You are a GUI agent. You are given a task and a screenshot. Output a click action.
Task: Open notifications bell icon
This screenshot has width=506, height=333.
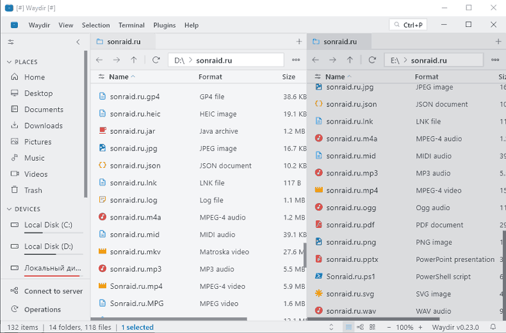tap(493, 327)
